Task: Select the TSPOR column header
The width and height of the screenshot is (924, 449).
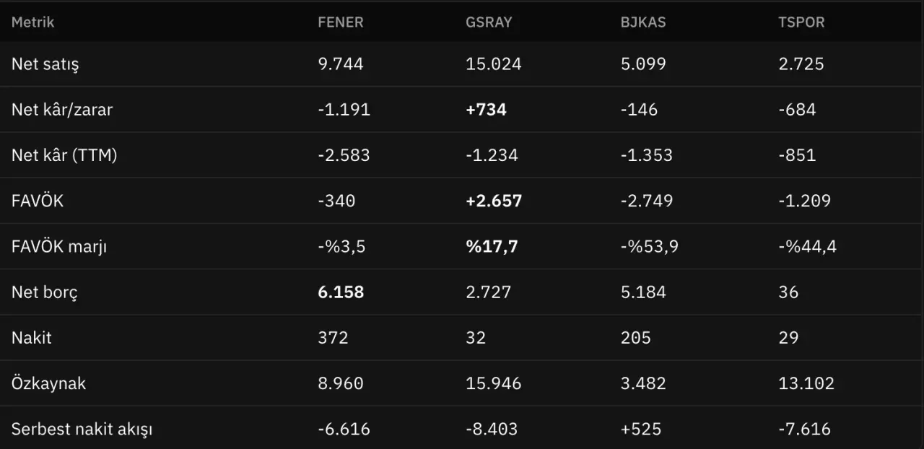Action: 801,22
